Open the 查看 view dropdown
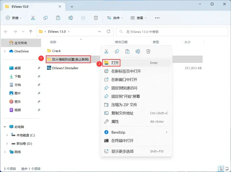This screenshot has height=172, width=231. [138, 18]
